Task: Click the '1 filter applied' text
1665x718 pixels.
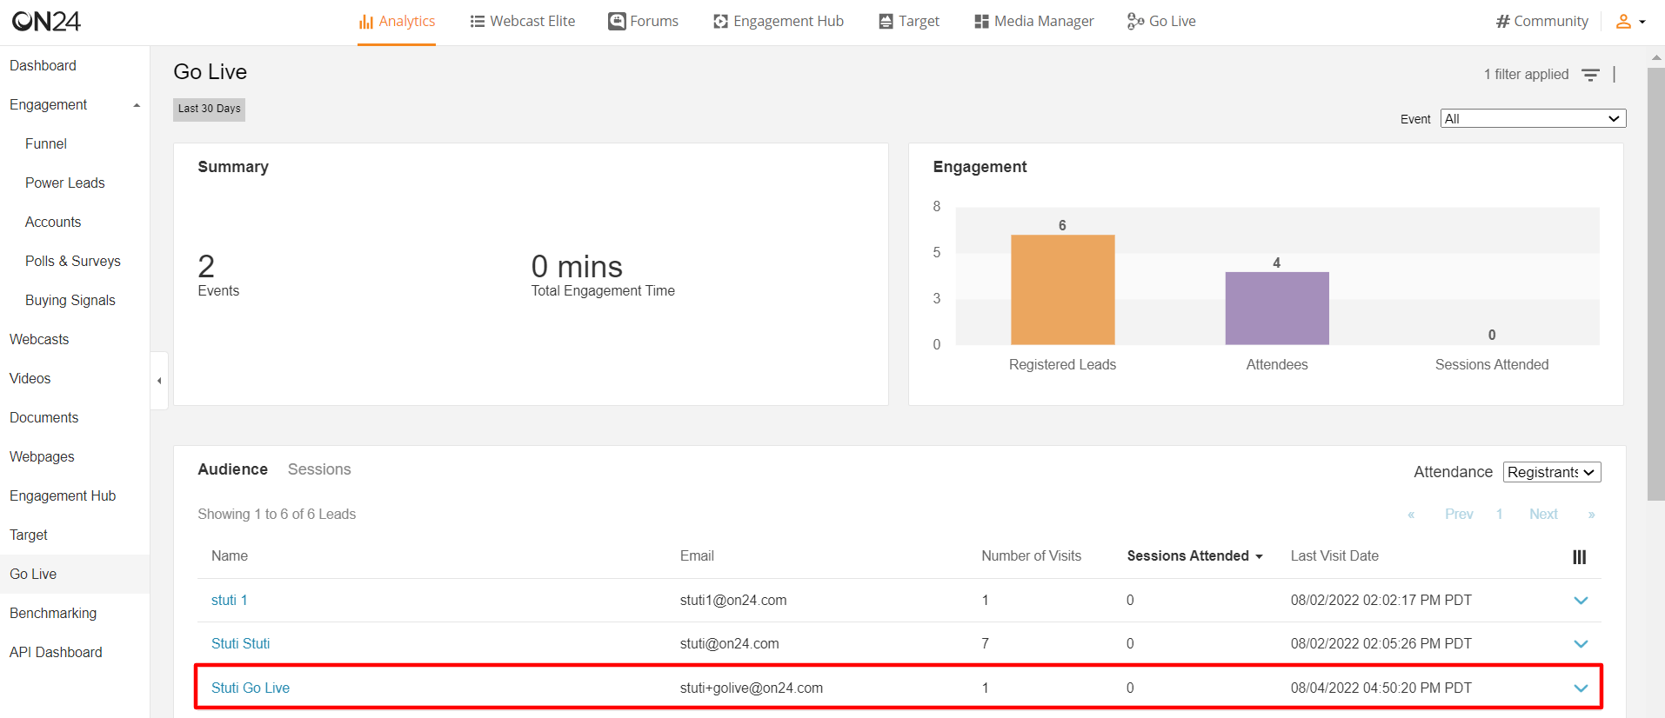Action: pyautogui.click(x=1526, y=75)
